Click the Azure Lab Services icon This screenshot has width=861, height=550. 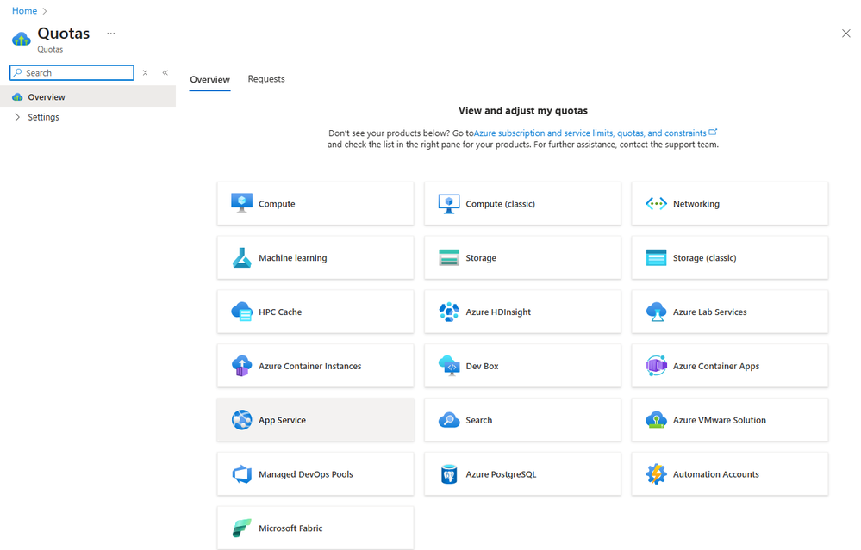656,312
